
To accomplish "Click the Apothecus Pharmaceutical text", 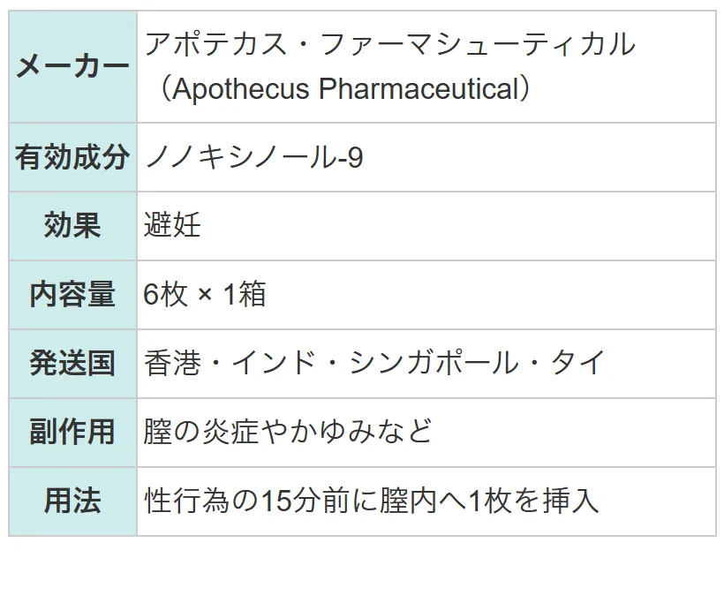I will 345,88.
